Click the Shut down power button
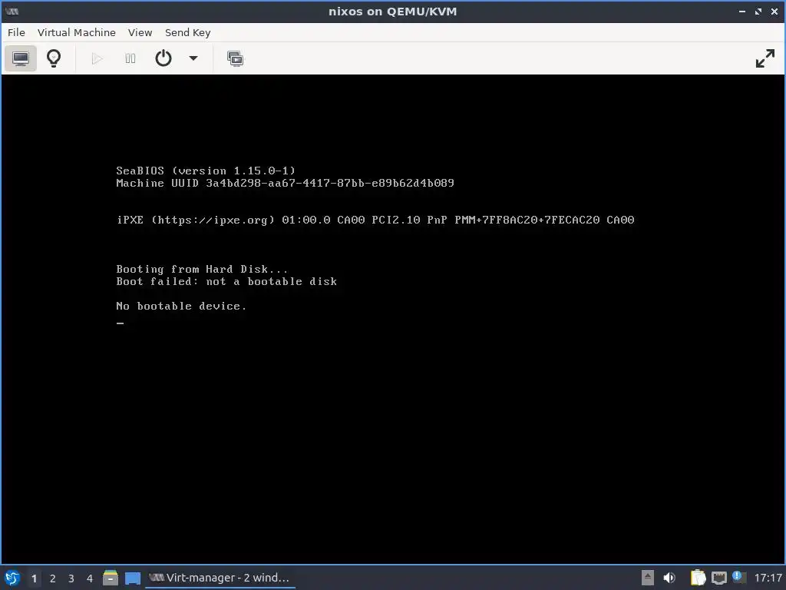The width and height of the screenshot is (786, 590). (163, 58)
